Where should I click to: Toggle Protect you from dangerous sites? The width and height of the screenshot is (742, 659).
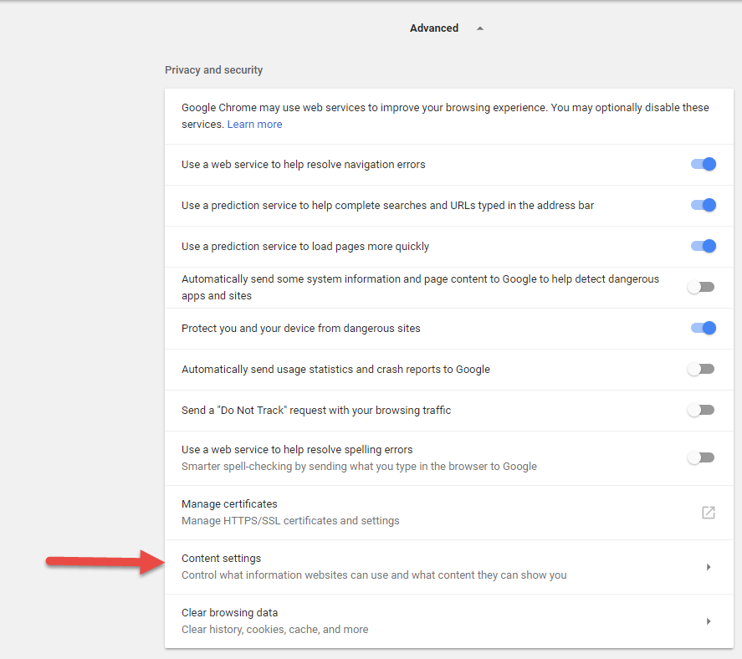click(x=704, y=329)
